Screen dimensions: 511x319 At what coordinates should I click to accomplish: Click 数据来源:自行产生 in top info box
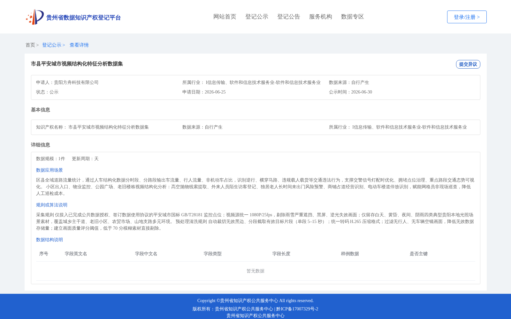pos(349,82)
